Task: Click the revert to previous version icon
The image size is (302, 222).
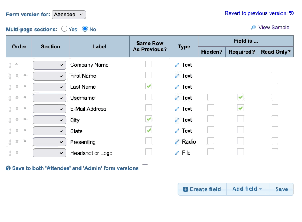Action: point(291,13)
